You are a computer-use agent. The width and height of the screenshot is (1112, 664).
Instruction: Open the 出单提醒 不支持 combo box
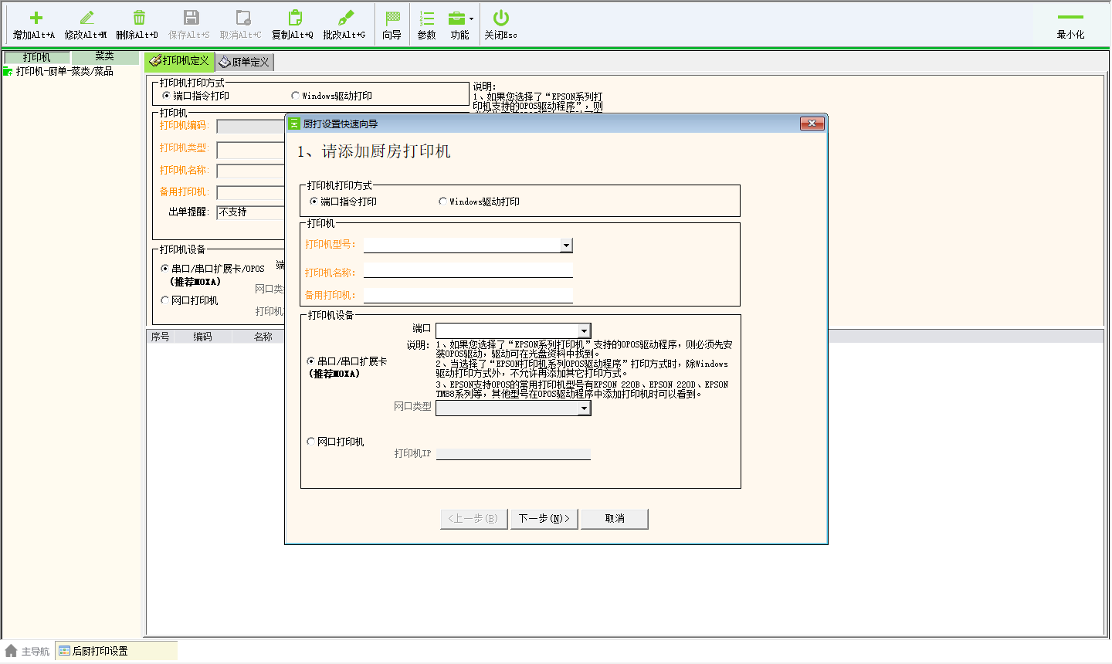[251, 212]
